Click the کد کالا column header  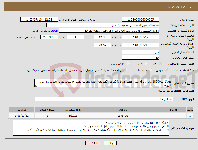click(x=174, y=110)
